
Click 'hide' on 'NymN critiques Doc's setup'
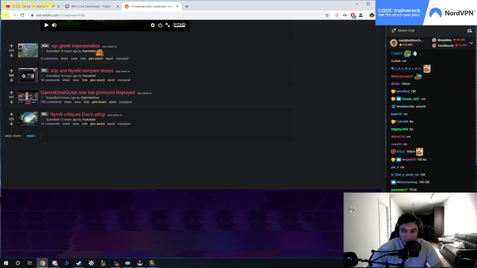pyautogui.click(x=84, y=124)
